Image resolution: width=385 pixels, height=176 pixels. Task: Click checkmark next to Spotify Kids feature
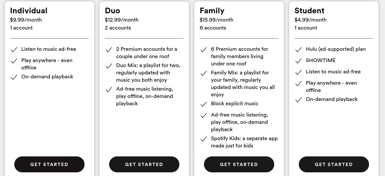tap(204, 139)
